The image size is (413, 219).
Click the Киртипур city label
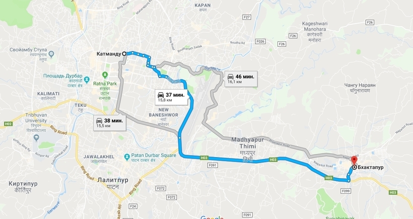point(23,184)
